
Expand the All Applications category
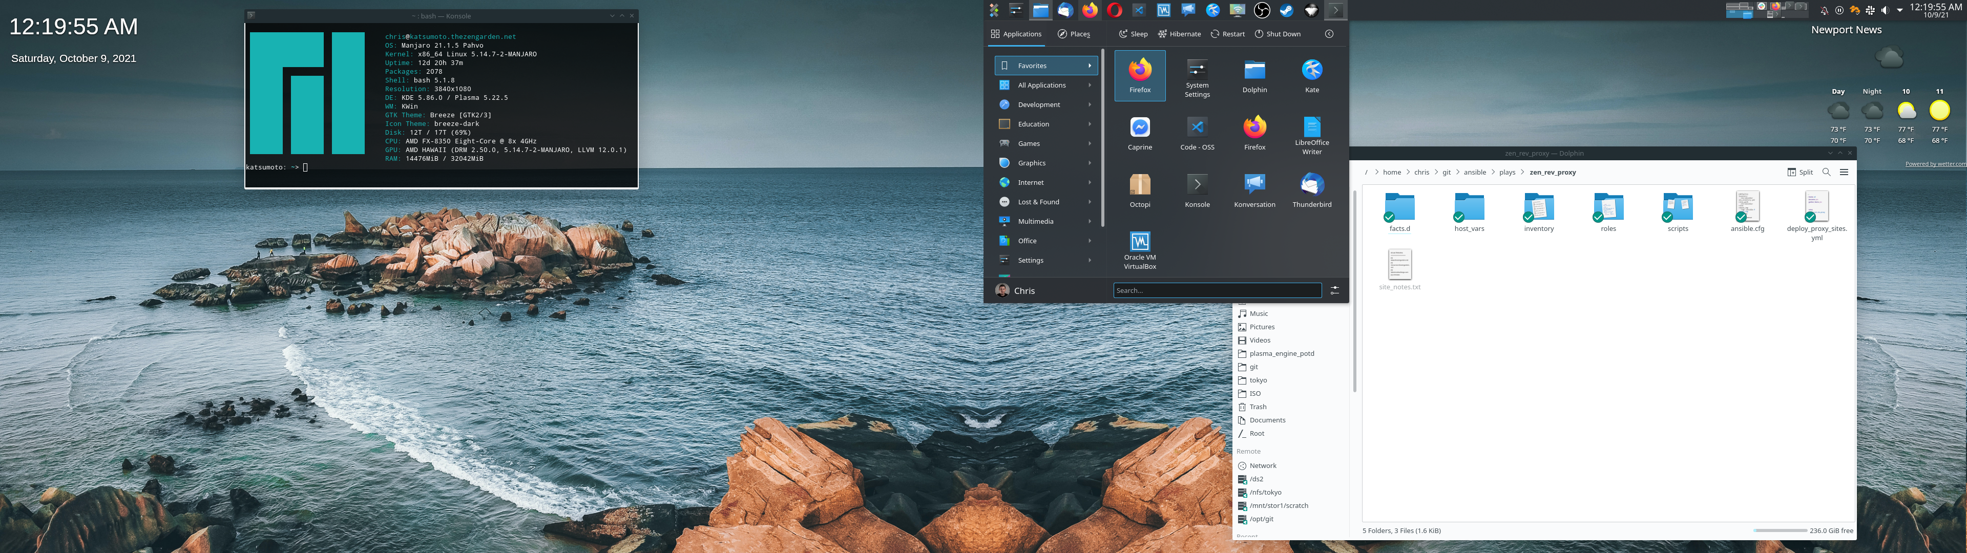(1046, 85)
